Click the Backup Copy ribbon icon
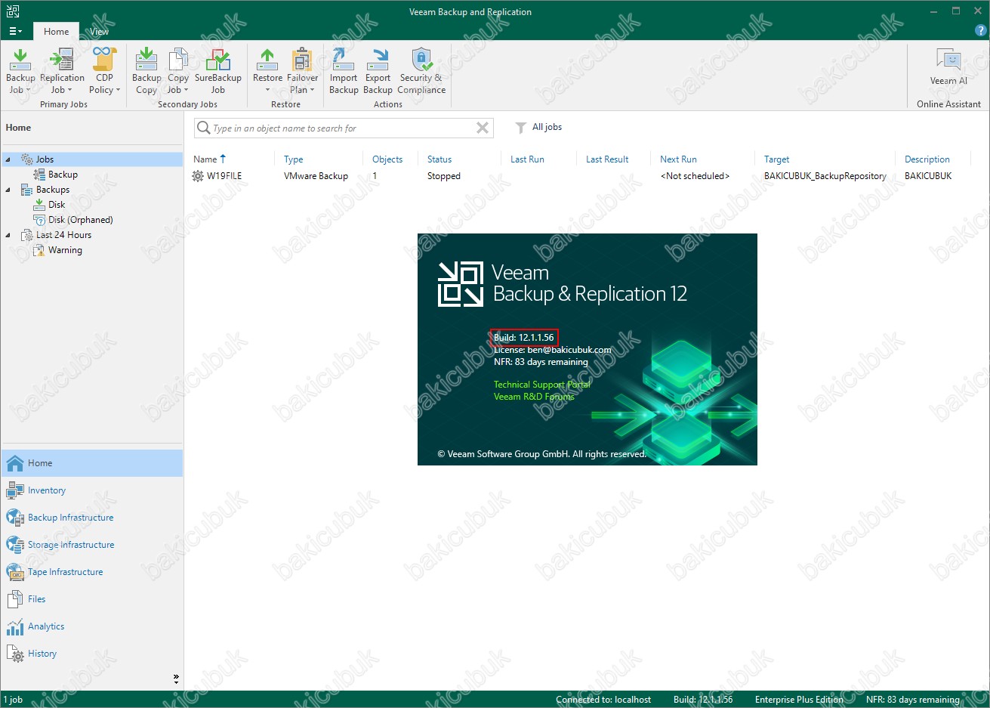Screen dimensions: 990x708 click(146, 59)
